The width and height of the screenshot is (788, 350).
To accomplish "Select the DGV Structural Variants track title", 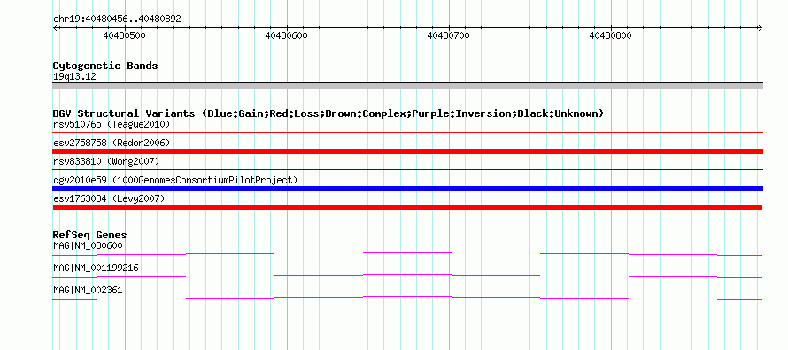I will [x=328, y=113].
